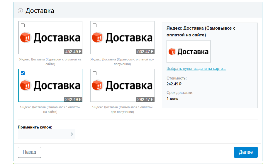Open the 'Курьером с оплатой на сайте' option label
The width and height of the screenshot is (268, 164).
coord(50,62)
